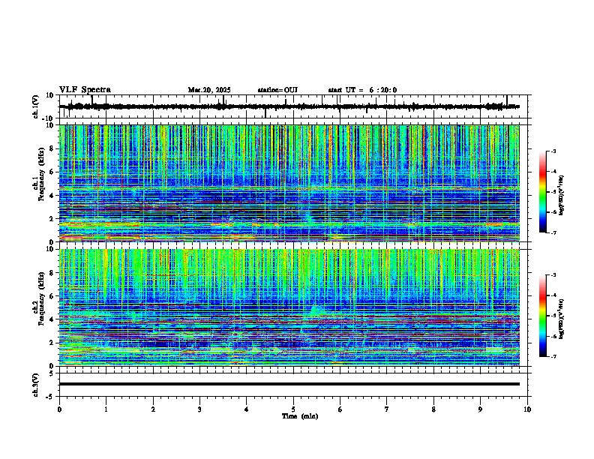The image size is (594, 459).
Task: Click inside the ch.1 frequency spectrogram
Action: click(x=289, y=183)
